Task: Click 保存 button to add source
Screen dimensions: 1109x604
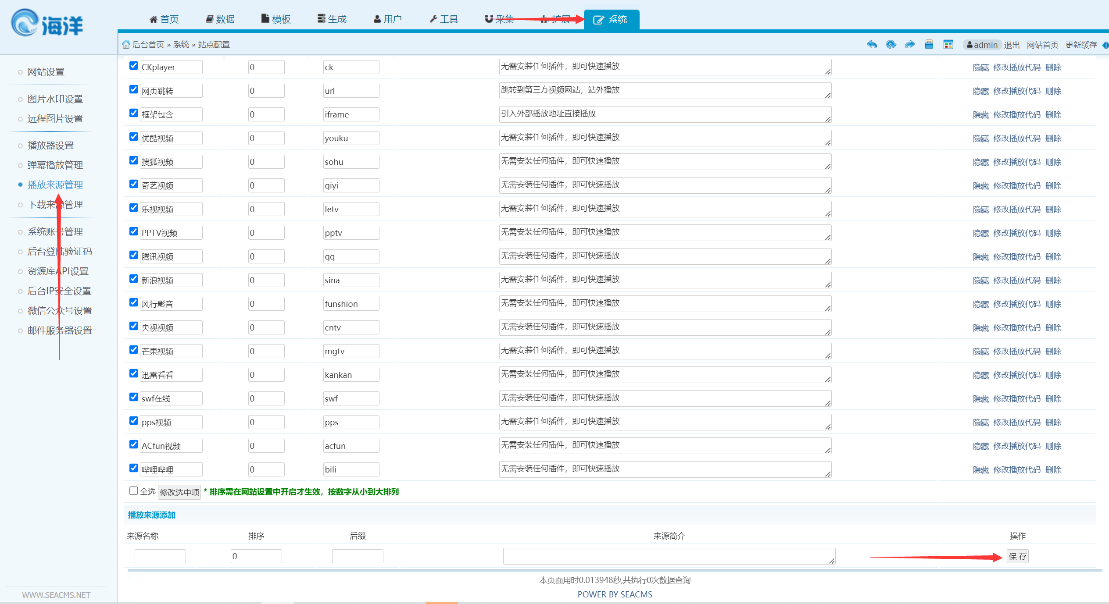Action: click(1017, 556)
